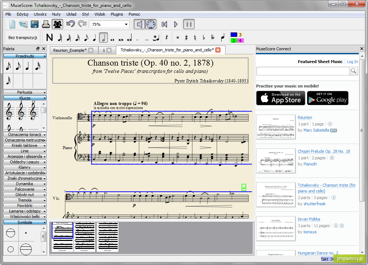Select the quarter note duration

(x=94, y=38)
